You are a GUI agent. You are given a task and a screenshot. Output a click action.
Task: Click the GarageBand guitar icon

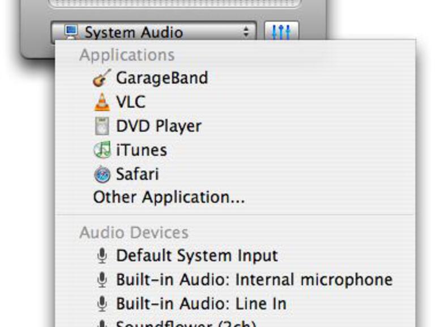102,78
